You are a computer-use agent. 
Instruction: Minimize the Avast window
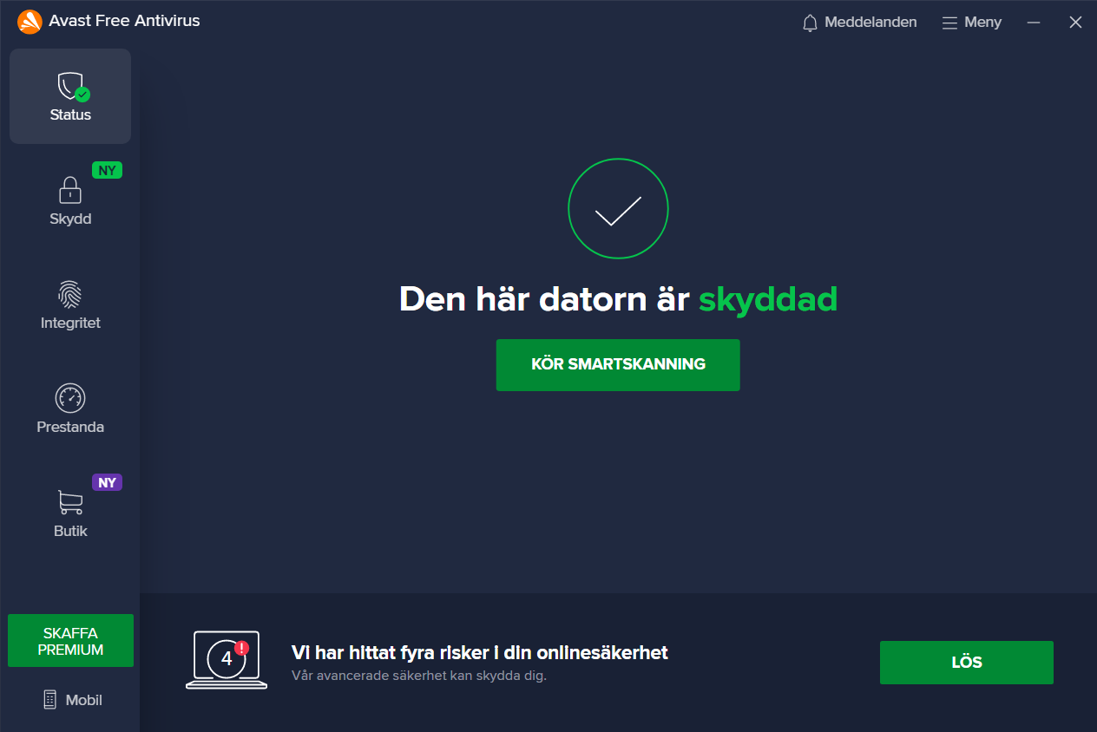1034,23
